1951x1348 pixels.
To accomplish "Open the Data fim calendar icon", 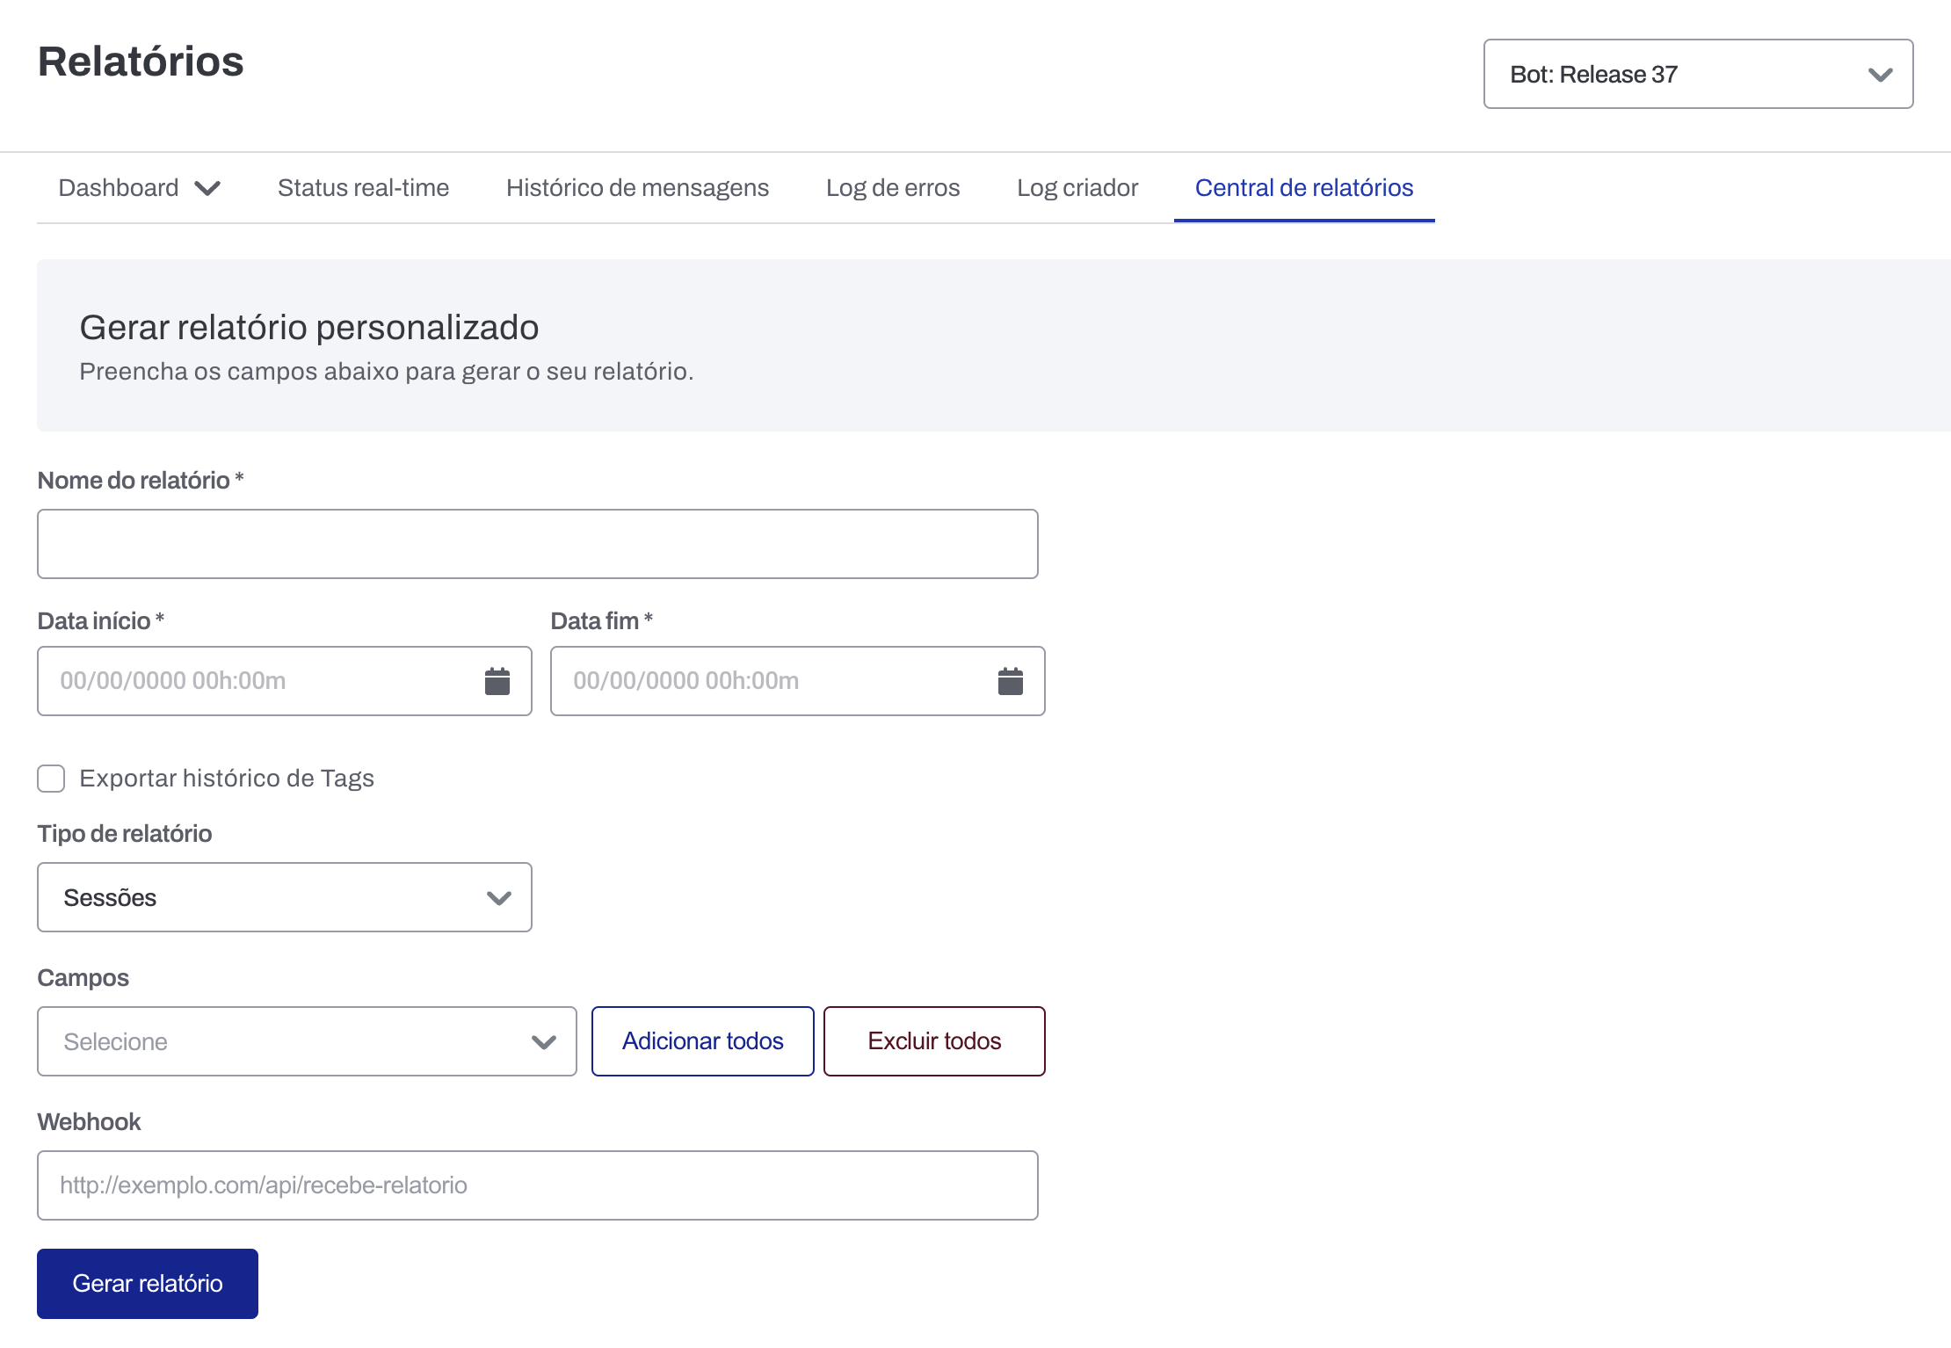I will click(x=1010, y=681).
